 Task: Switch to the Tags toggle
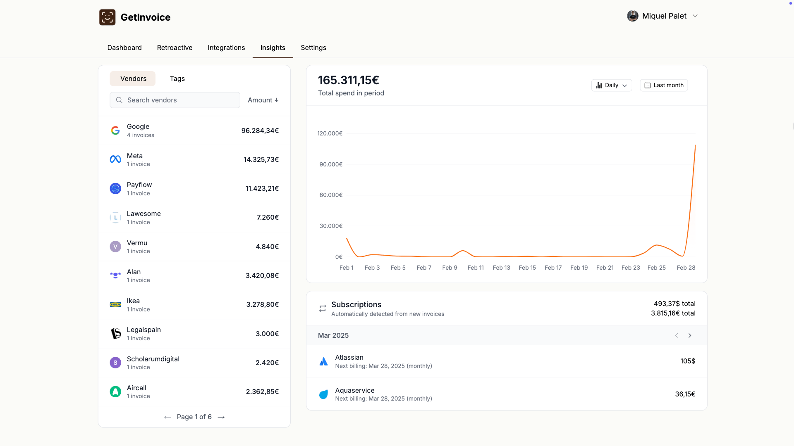[177, 78]
